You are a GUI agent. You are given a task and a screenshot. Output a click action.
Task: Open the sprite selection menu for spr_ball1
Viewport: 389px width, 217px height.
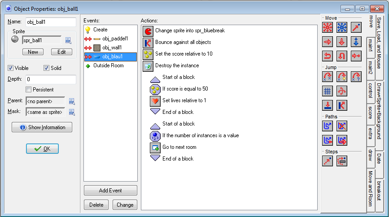pyautogui.click(x=68, y=40)
